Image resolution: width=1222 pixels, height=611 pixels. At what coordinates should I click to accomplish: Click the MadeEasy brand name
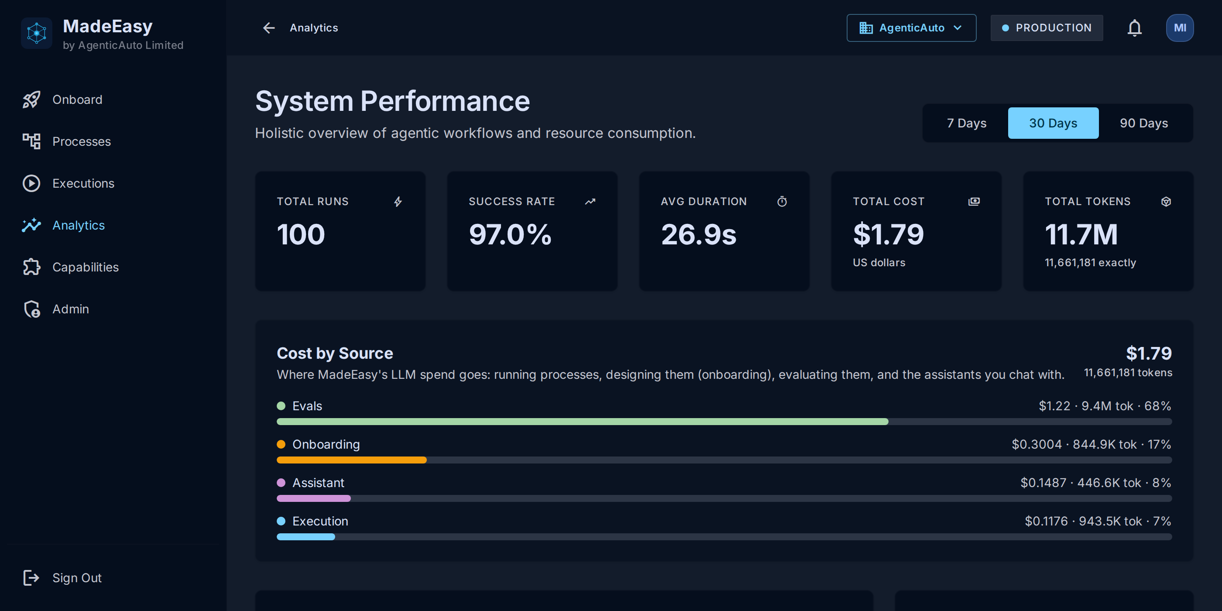108,26
